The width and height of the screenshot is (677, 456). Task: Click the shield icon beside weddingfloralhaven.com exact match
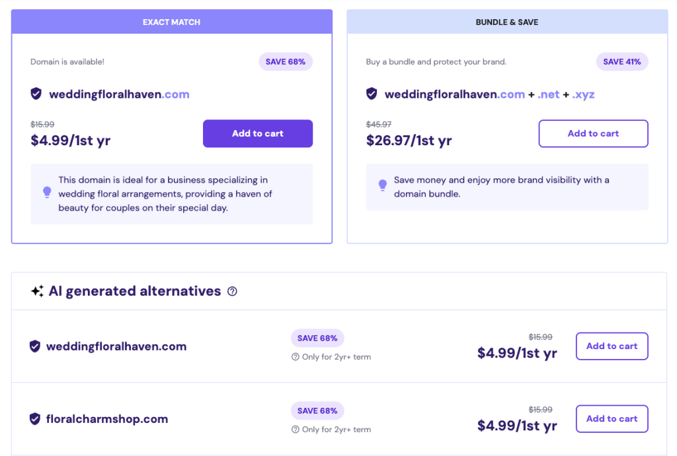pyautogui.click(x=36, y=94)
